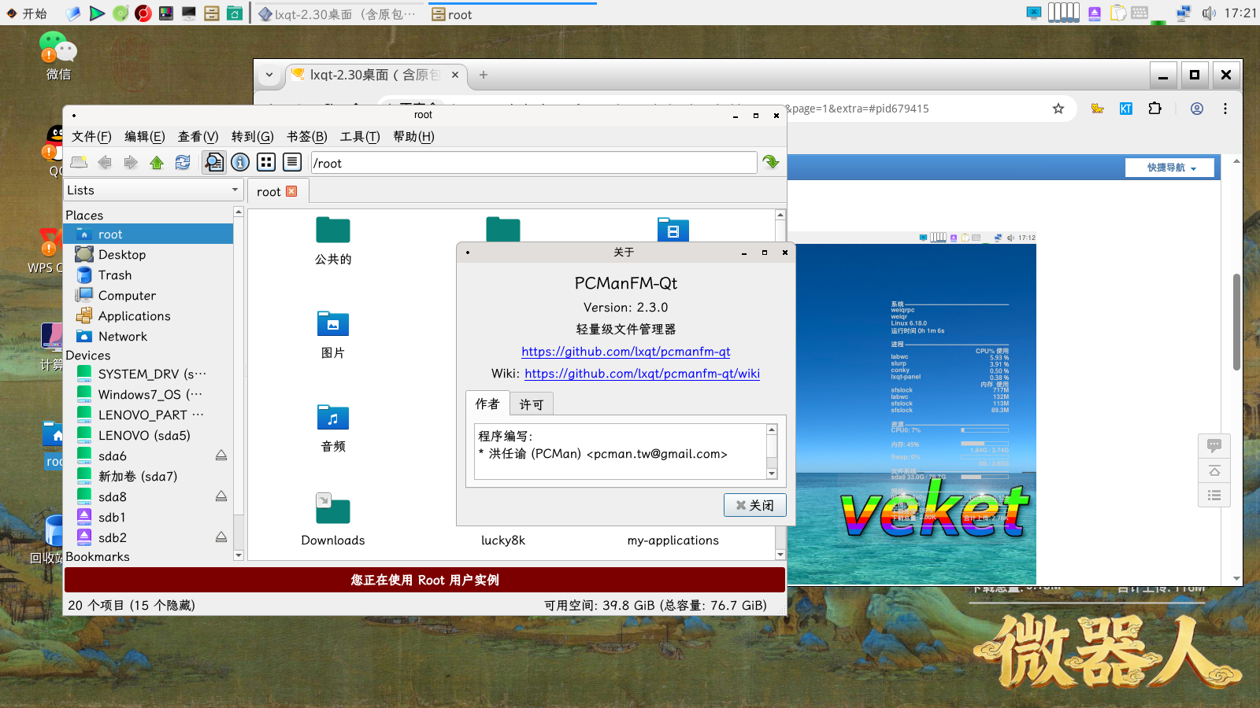Open the browser tab list chevron
This screenshot has height=708, width=1260.
[269, 75]
